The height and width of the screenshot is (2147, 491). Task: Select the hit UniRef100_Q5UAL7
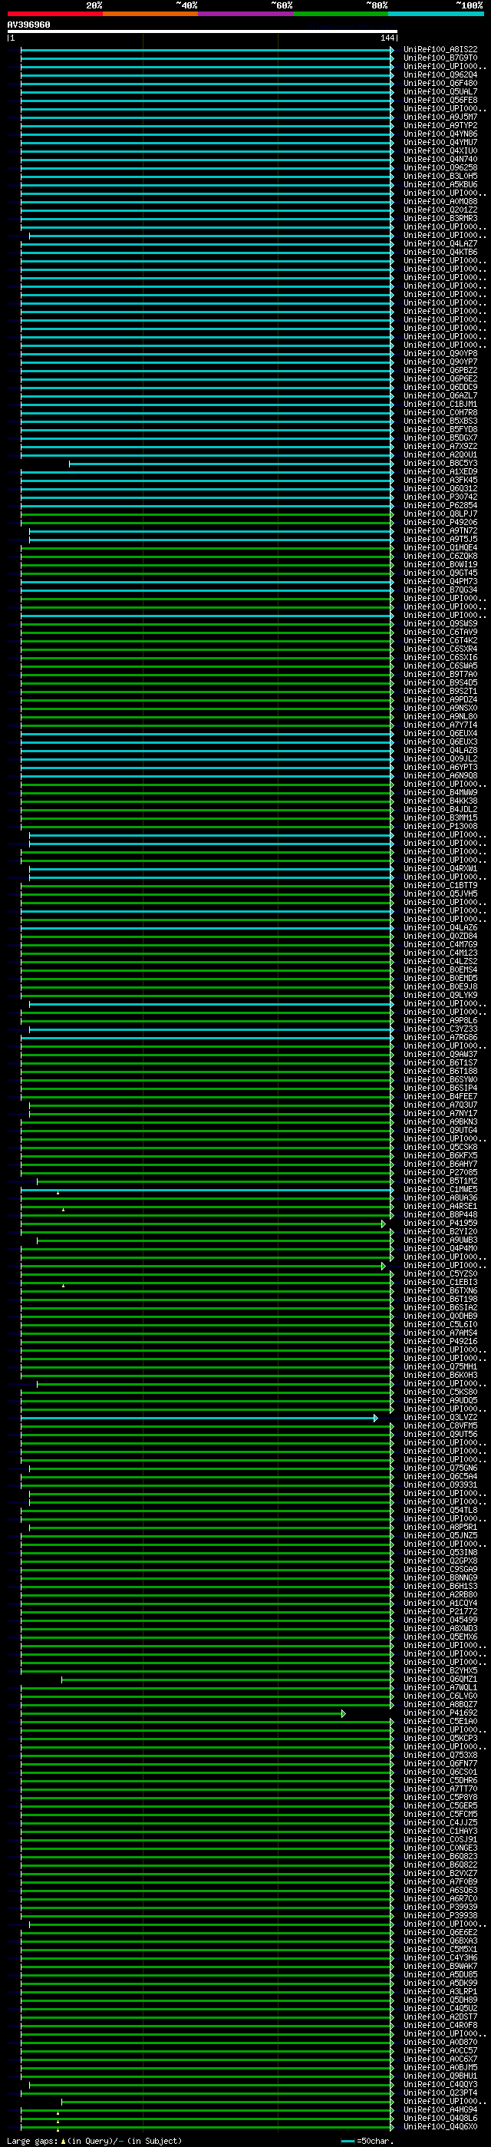pos(441,91)
